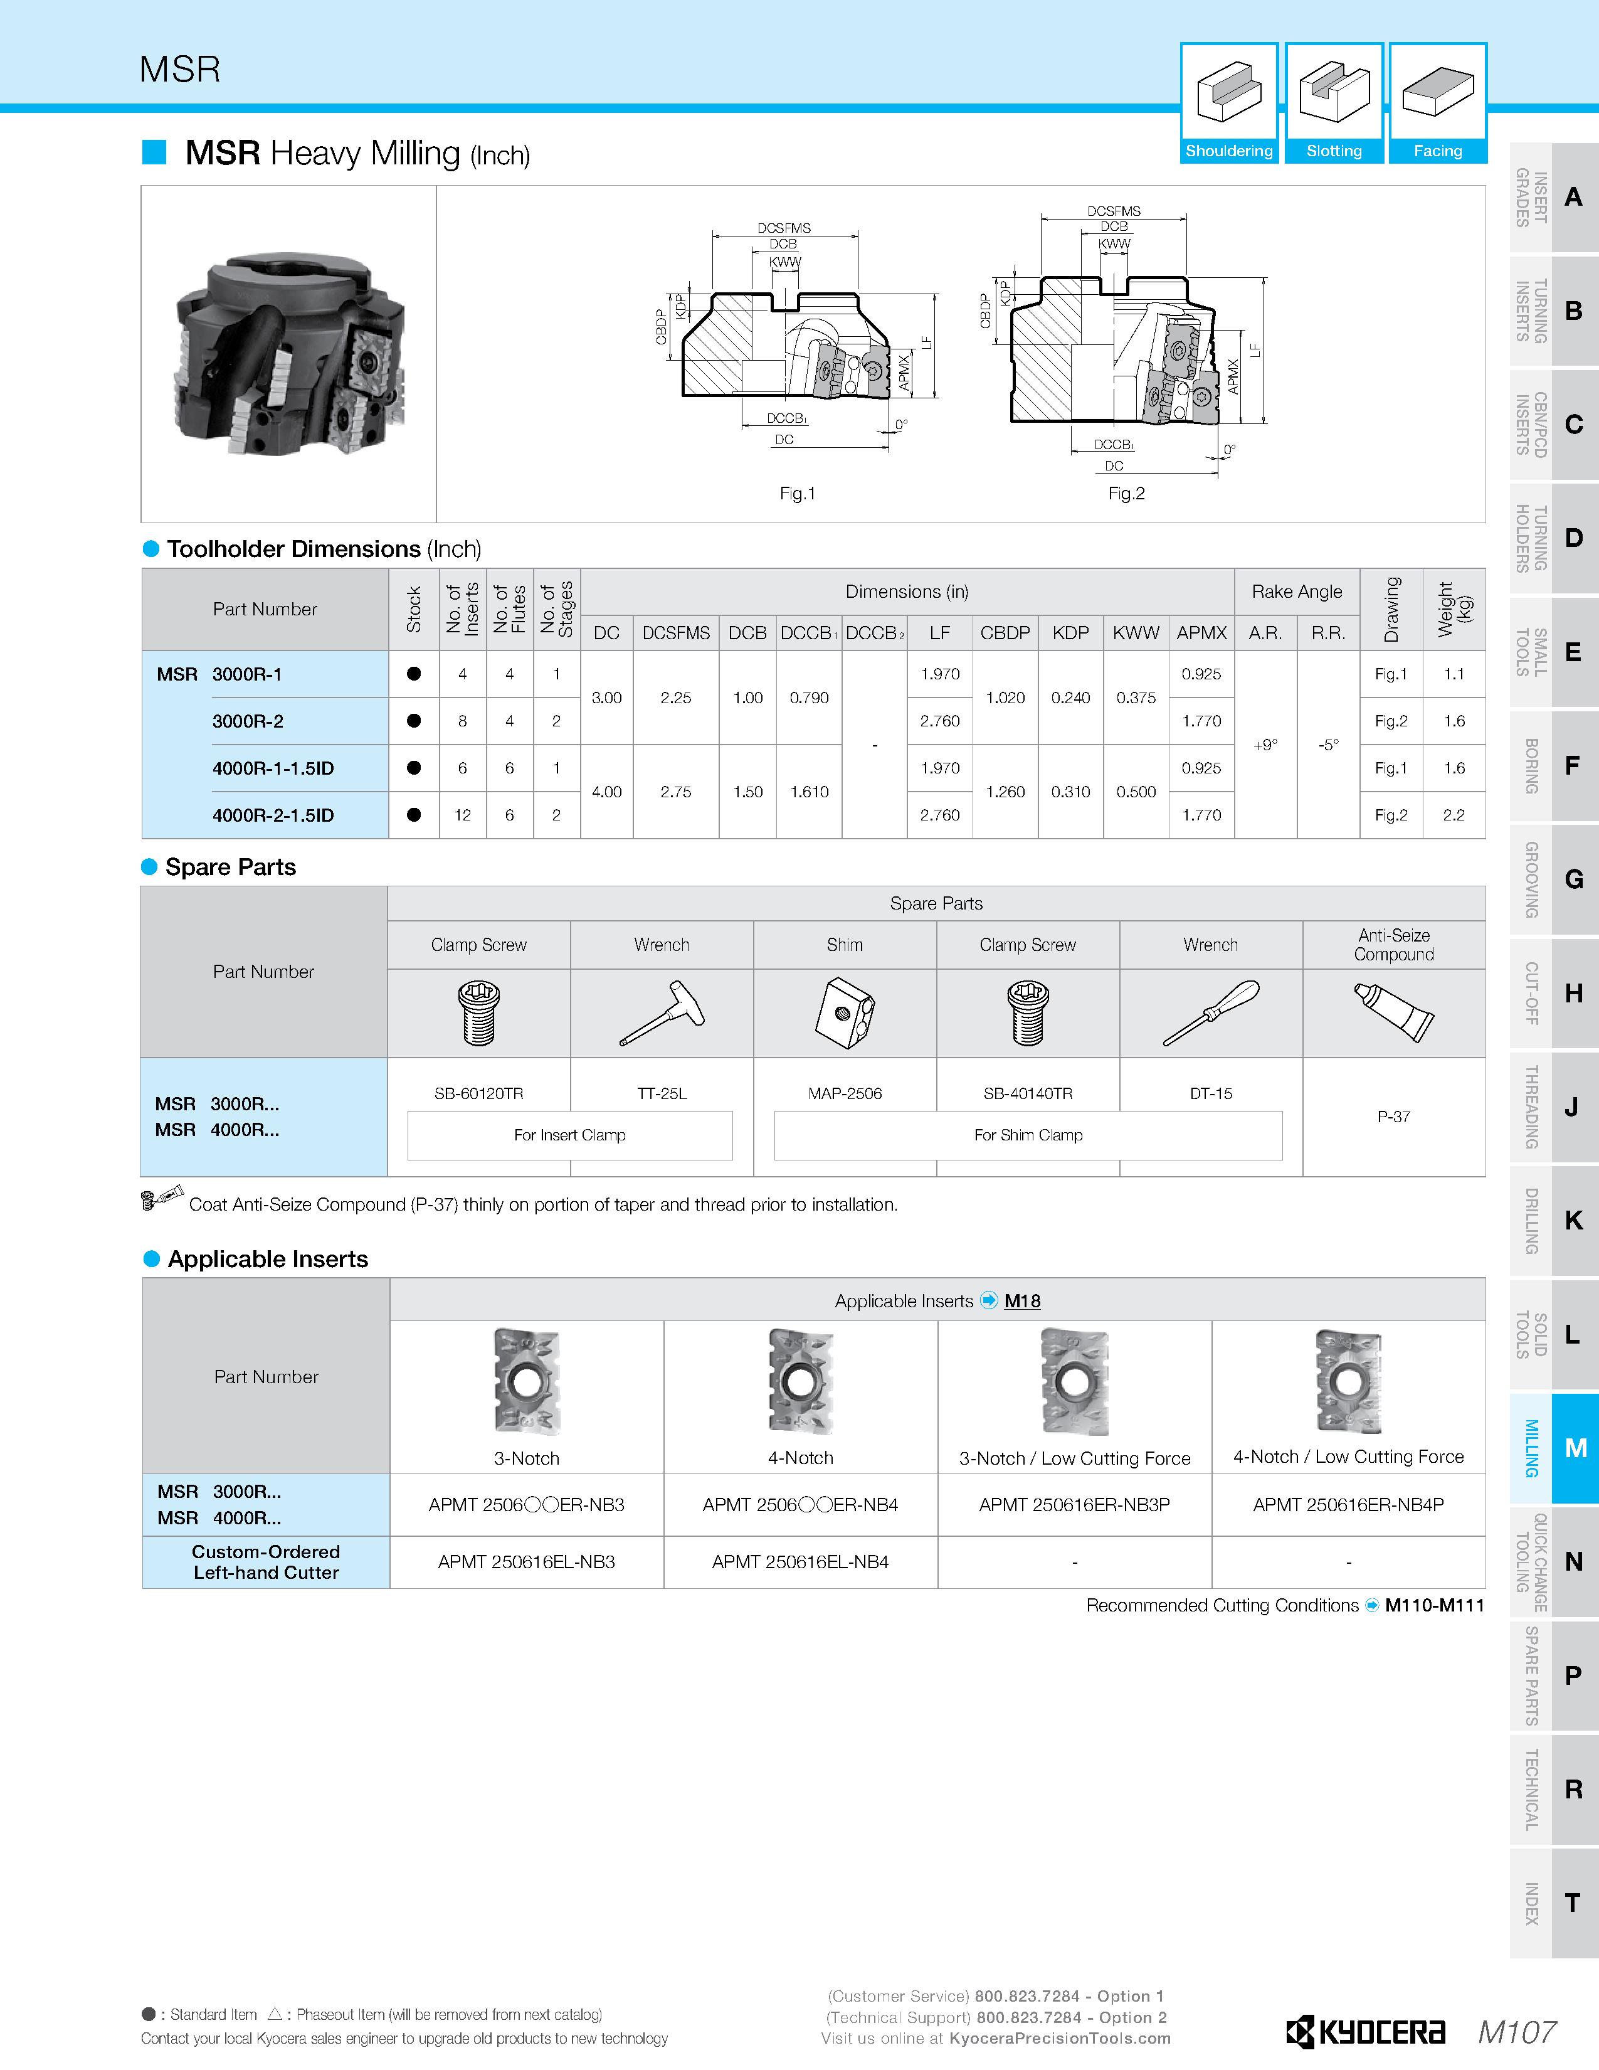Go to section D Turning Holders tab
This screenshot has width=1599, height=2070.
[x=1553, y=538]
